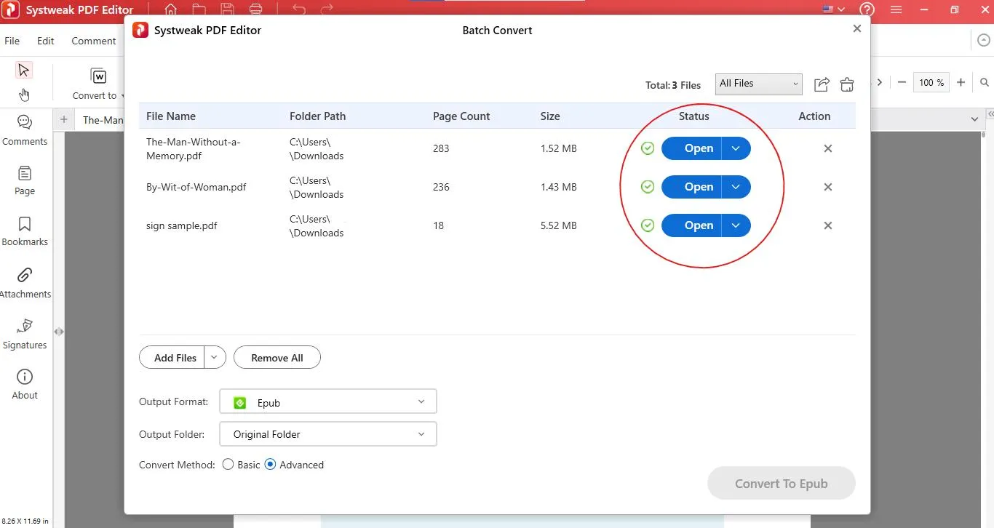
Task: Expand the All Files filter dropdown
Action: click(758, 84)
